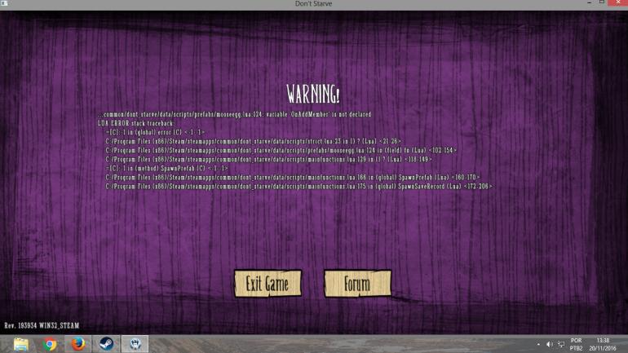Click the moosegg.lua:124 (field) fn traceback line

[x=281, y=151]
